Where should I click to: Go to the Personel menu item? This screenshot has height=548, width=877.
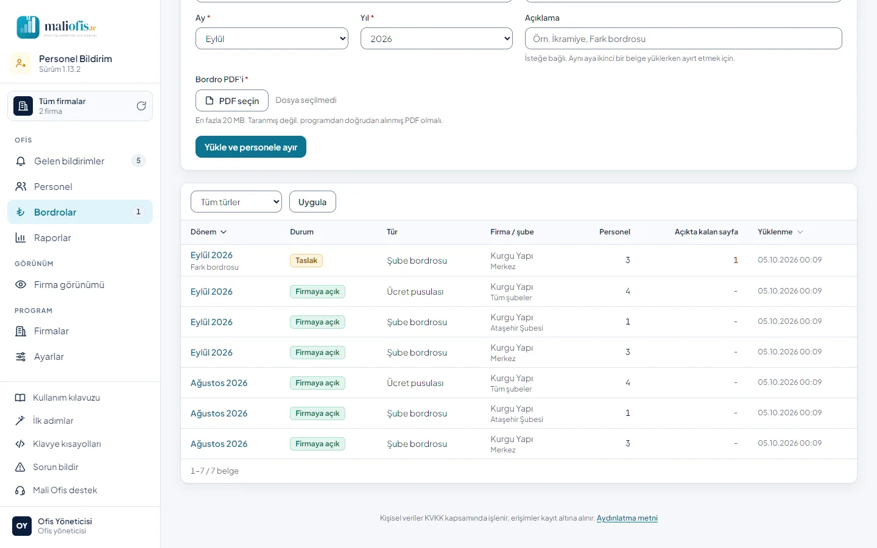coord(80,187)
